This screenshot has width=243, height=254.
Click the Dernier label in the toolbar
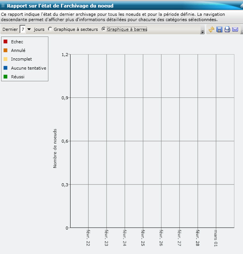10,29
